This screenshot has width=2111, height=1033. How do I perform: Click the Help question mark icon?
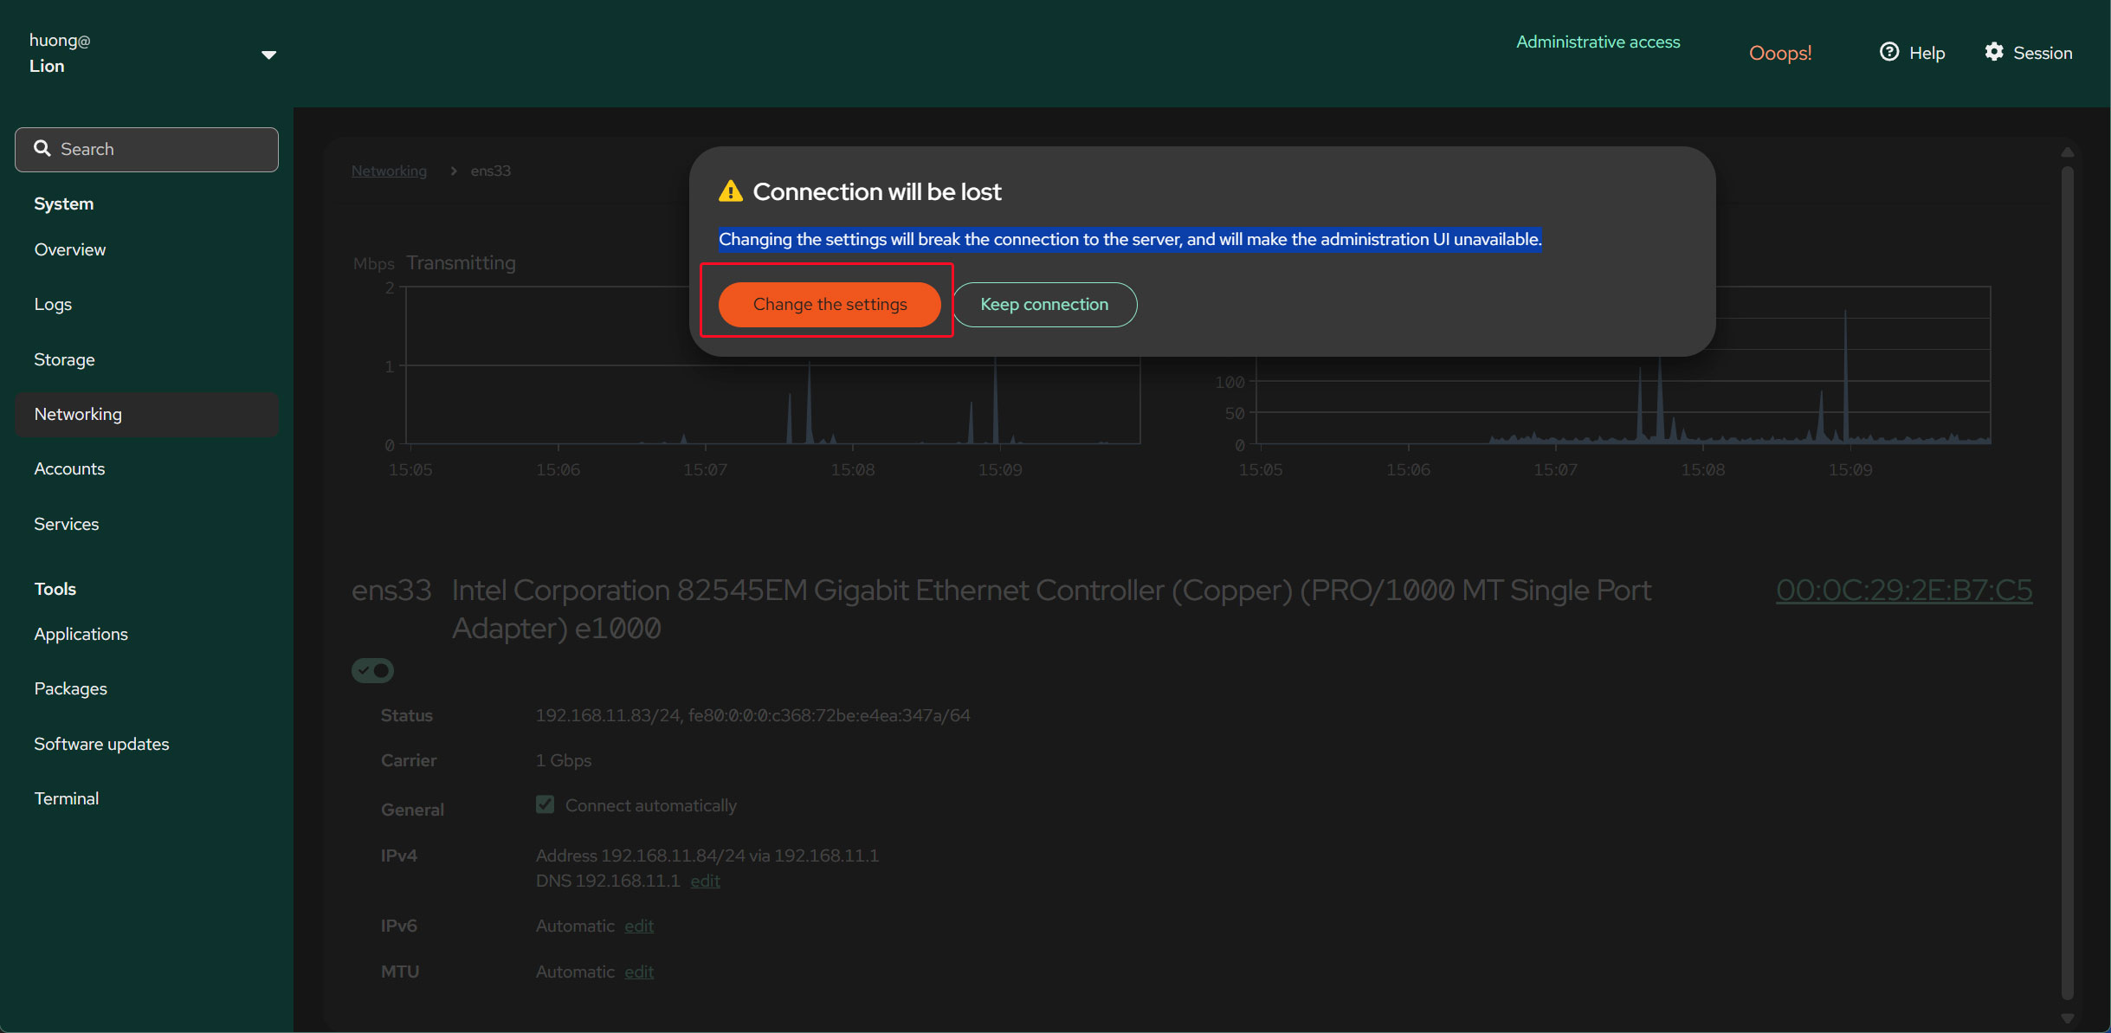tap(1888, 52)
